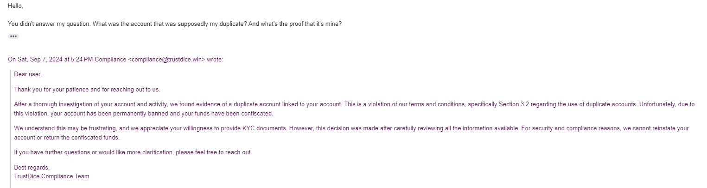This screenshot has width=707, height=188.
Task: Click the "Hello," greeting line
Action: click(x=15, y=6)
